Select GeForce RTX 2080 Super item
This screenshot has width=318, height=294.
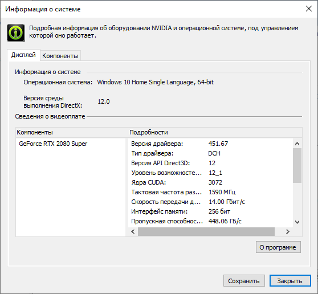point(53,144)
